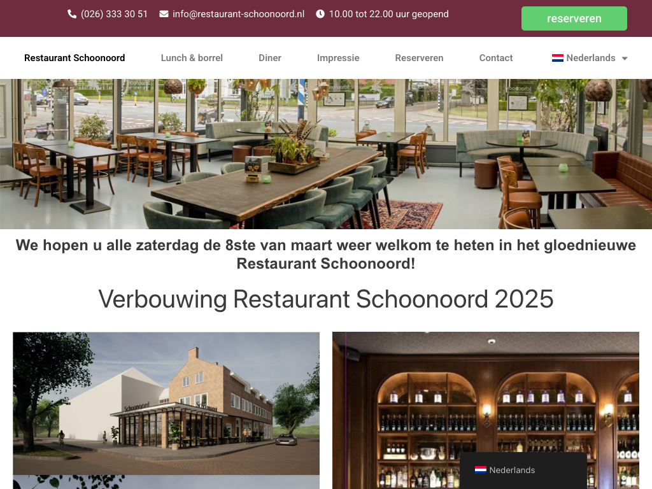Viewport: 652px width, 489px height.
Task: Open the Impressie menu item
Action: pyautogui.click(x=338, y=58)
